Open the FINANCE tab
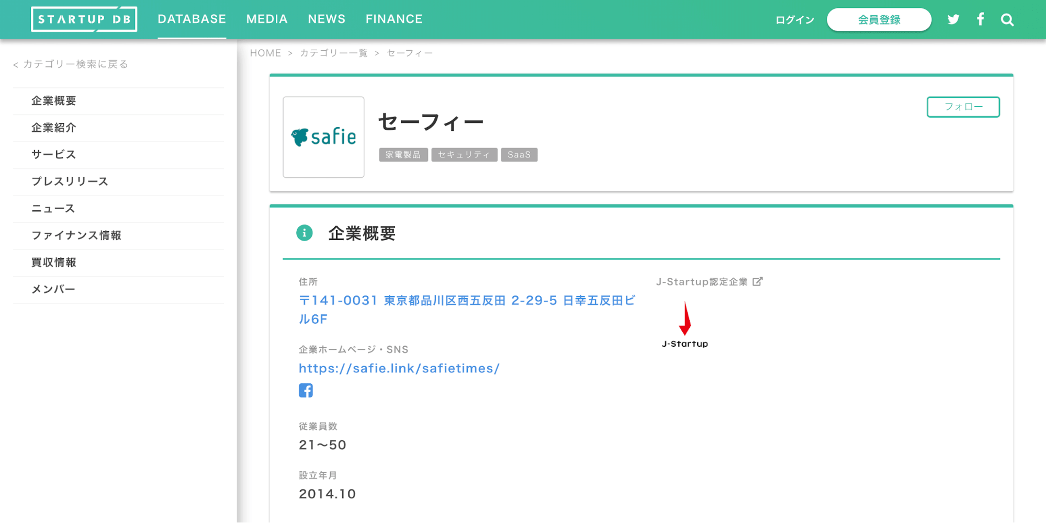Viewport: 1046px width, 523px height. point(394,19)
